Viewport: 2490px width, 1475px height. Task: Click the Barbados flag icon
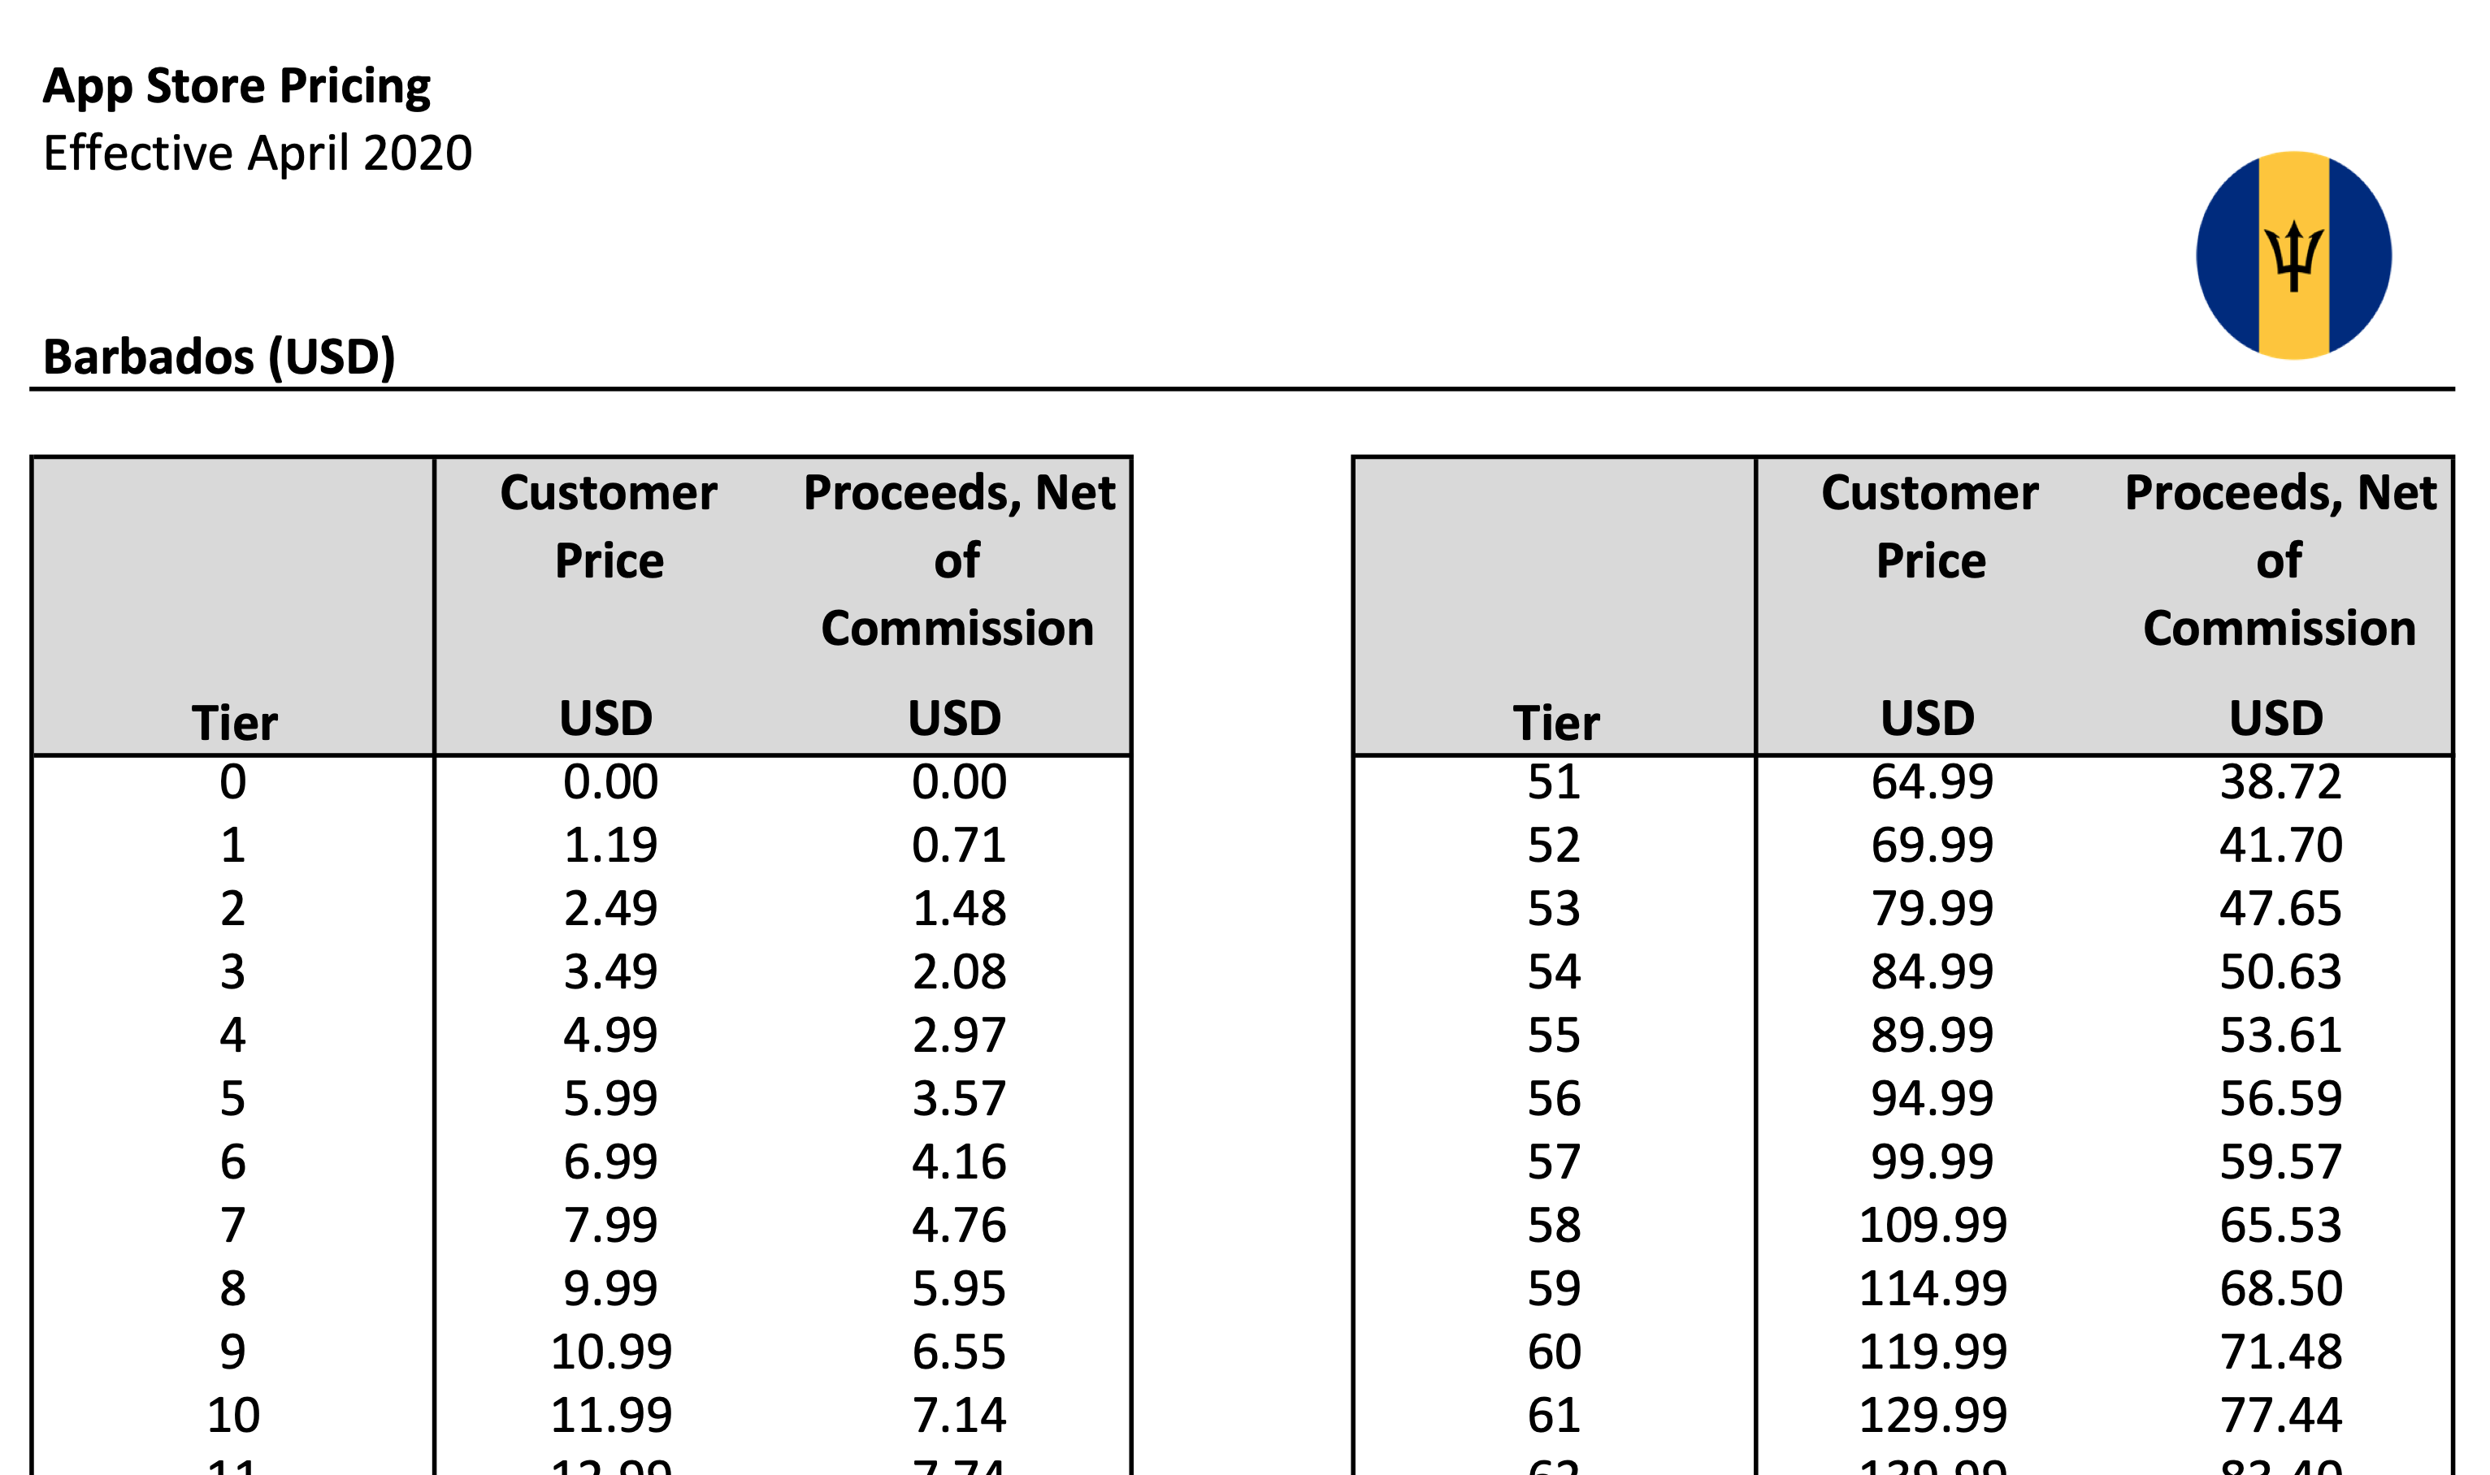2292,255
